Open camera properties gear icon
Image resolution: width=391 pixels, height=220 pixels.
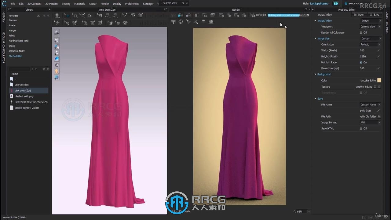[x=237, y=15]
